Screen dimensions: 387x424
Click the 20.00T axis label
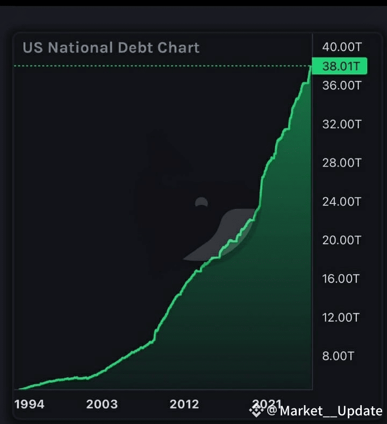[x=342, y=240]
